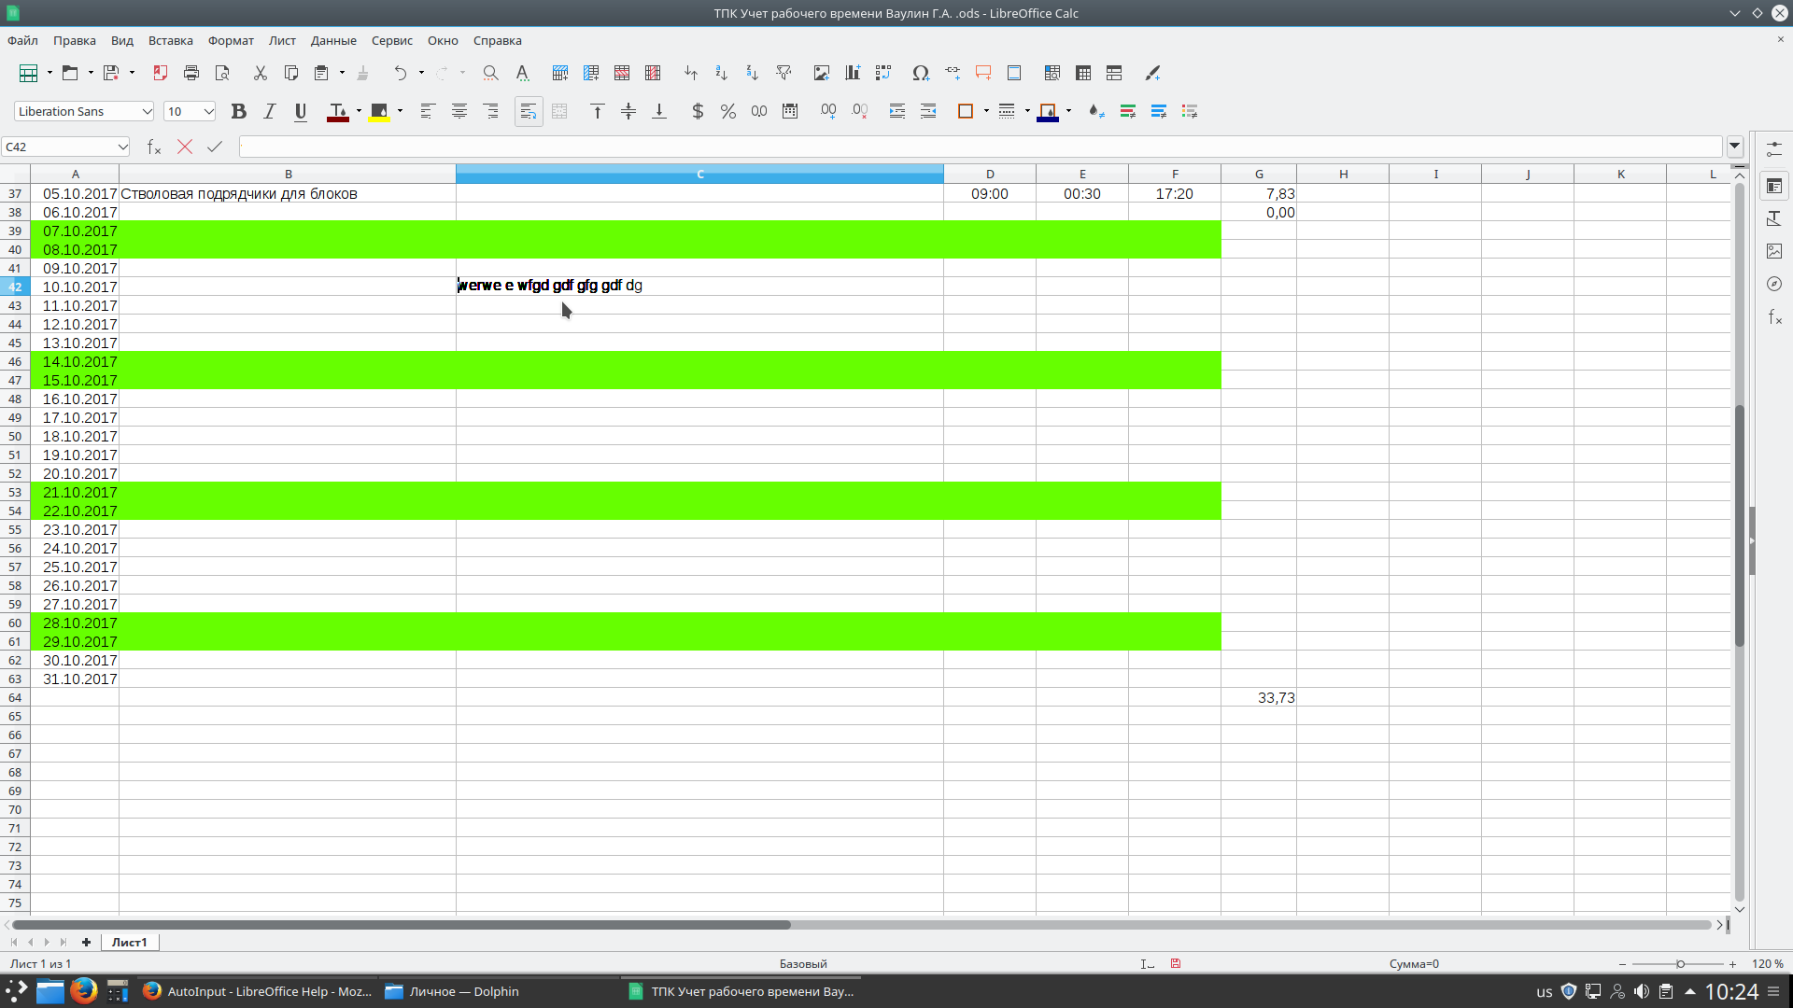Toggle Italic text style
Screen dimensions: 1793x1008
click(270, 111)
